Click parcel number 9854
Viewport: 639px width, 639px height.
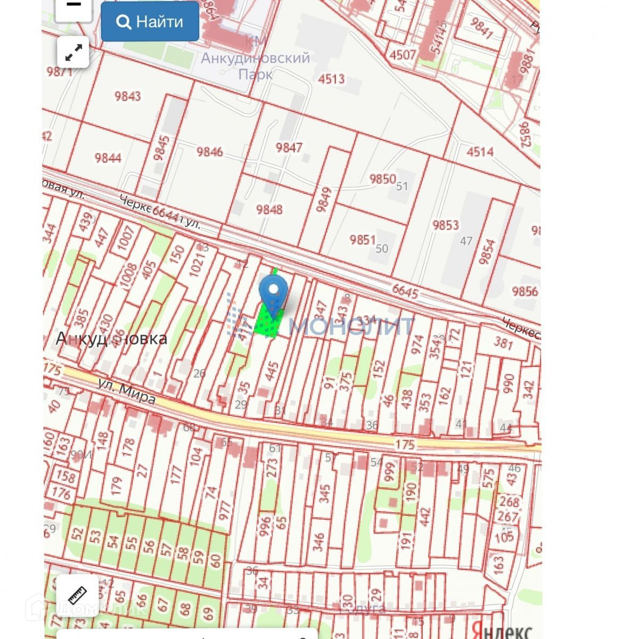487,252
